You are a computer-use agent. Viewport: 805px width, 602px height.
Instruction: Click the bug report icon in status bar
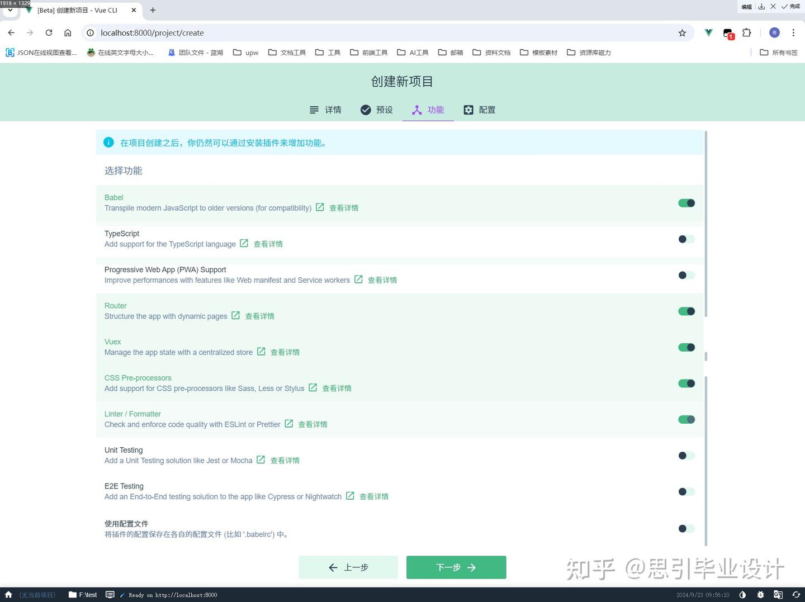760,595
